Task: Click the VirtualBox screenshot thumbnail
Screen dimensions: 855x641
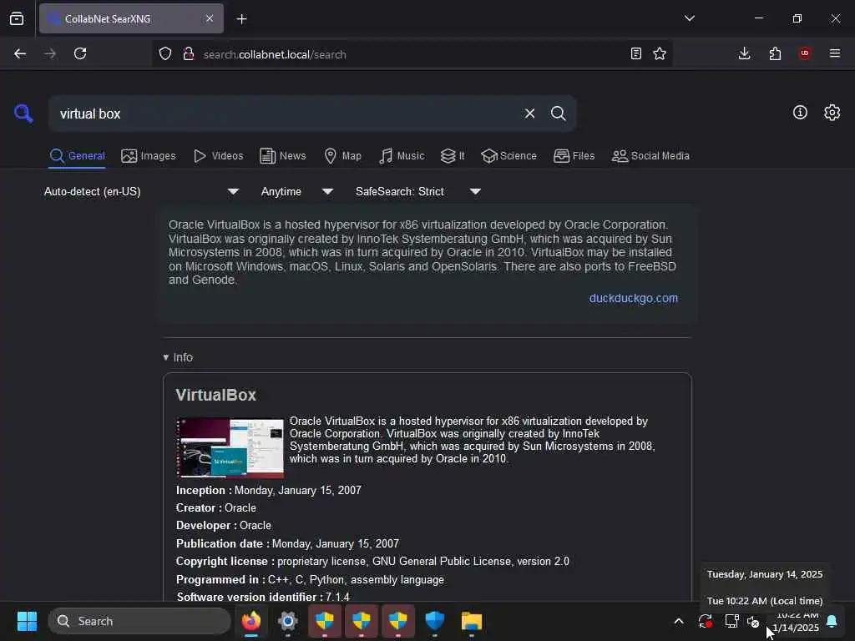Action: 230,447
